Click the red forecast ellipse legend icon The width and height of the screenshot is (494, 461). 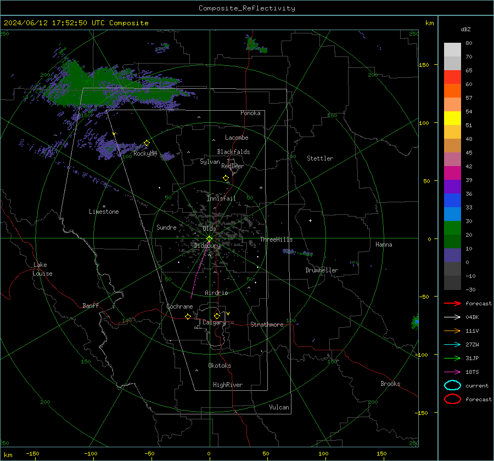452,399
